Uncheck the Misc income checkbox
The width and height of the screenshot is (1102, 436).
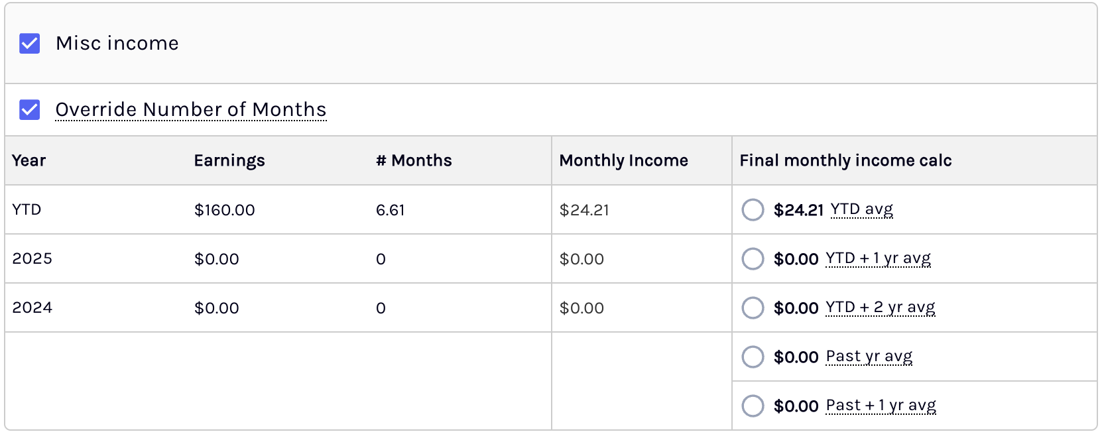[x=30, y=44]
